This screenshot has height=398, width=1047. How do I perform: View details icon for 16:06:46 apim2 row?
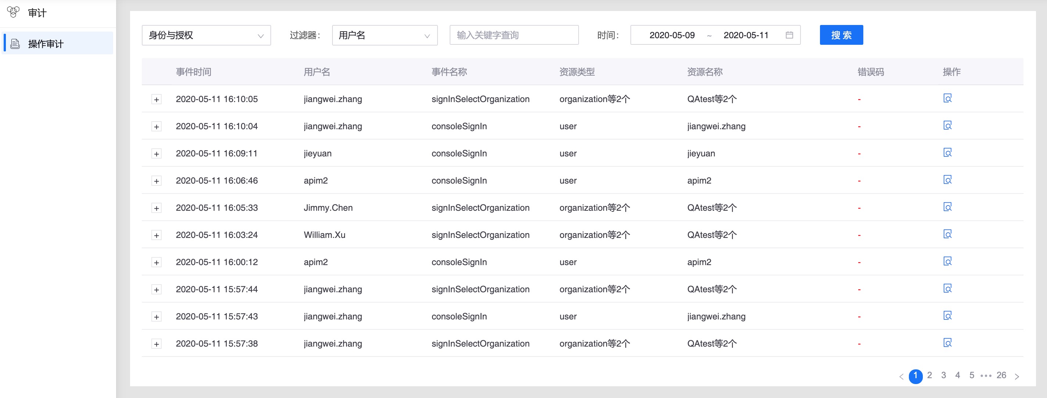[x=947, y=180]
